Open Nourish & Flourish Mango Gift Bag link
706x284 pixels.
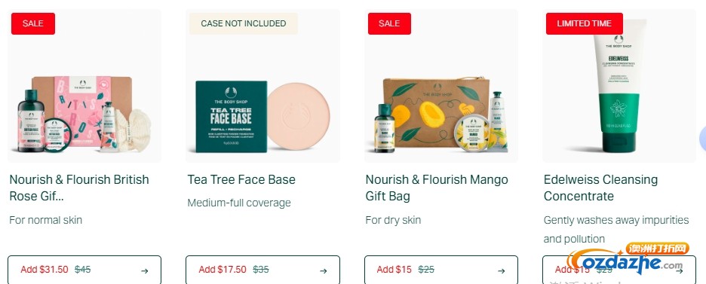pos(437,188)
